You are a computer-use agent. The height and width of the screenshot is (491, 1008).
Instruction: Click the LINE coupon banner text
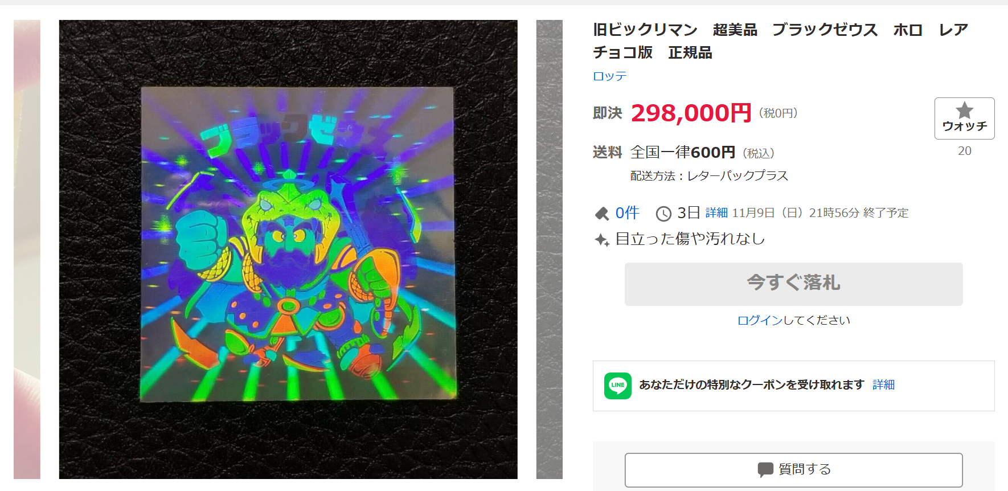point(752,384)
